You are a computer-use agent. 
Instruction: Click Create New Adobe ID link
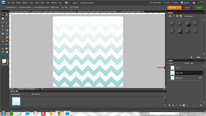87,3
